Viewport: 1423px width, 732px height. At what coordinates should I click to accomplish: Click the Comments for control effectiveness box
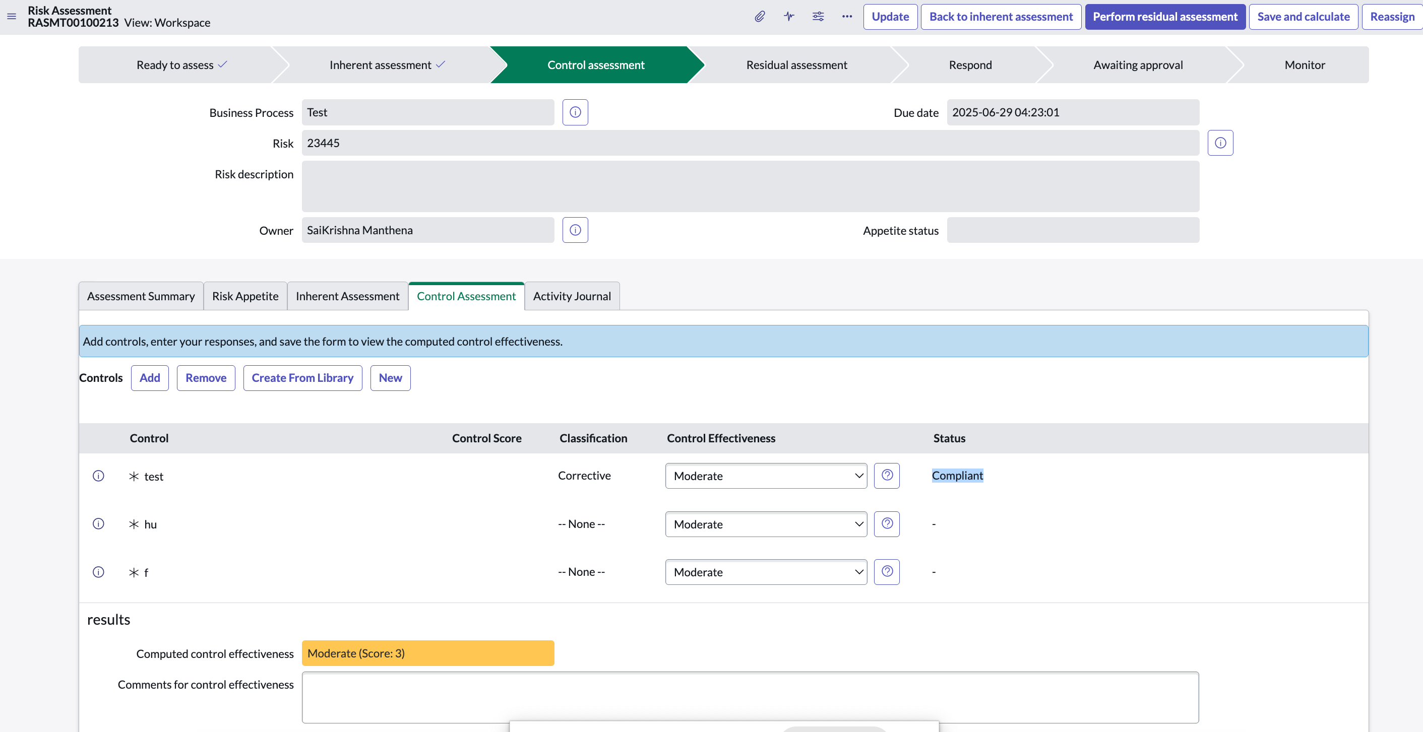pyautogui.click(x=750, y=697)
